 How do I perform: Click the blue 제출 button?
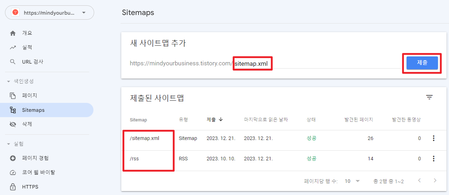click(x=422, y=63)
